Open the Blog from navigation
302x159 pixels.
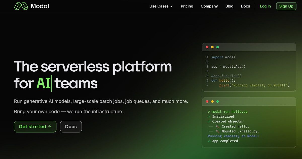pyautogui.click(x=229, y=6)
